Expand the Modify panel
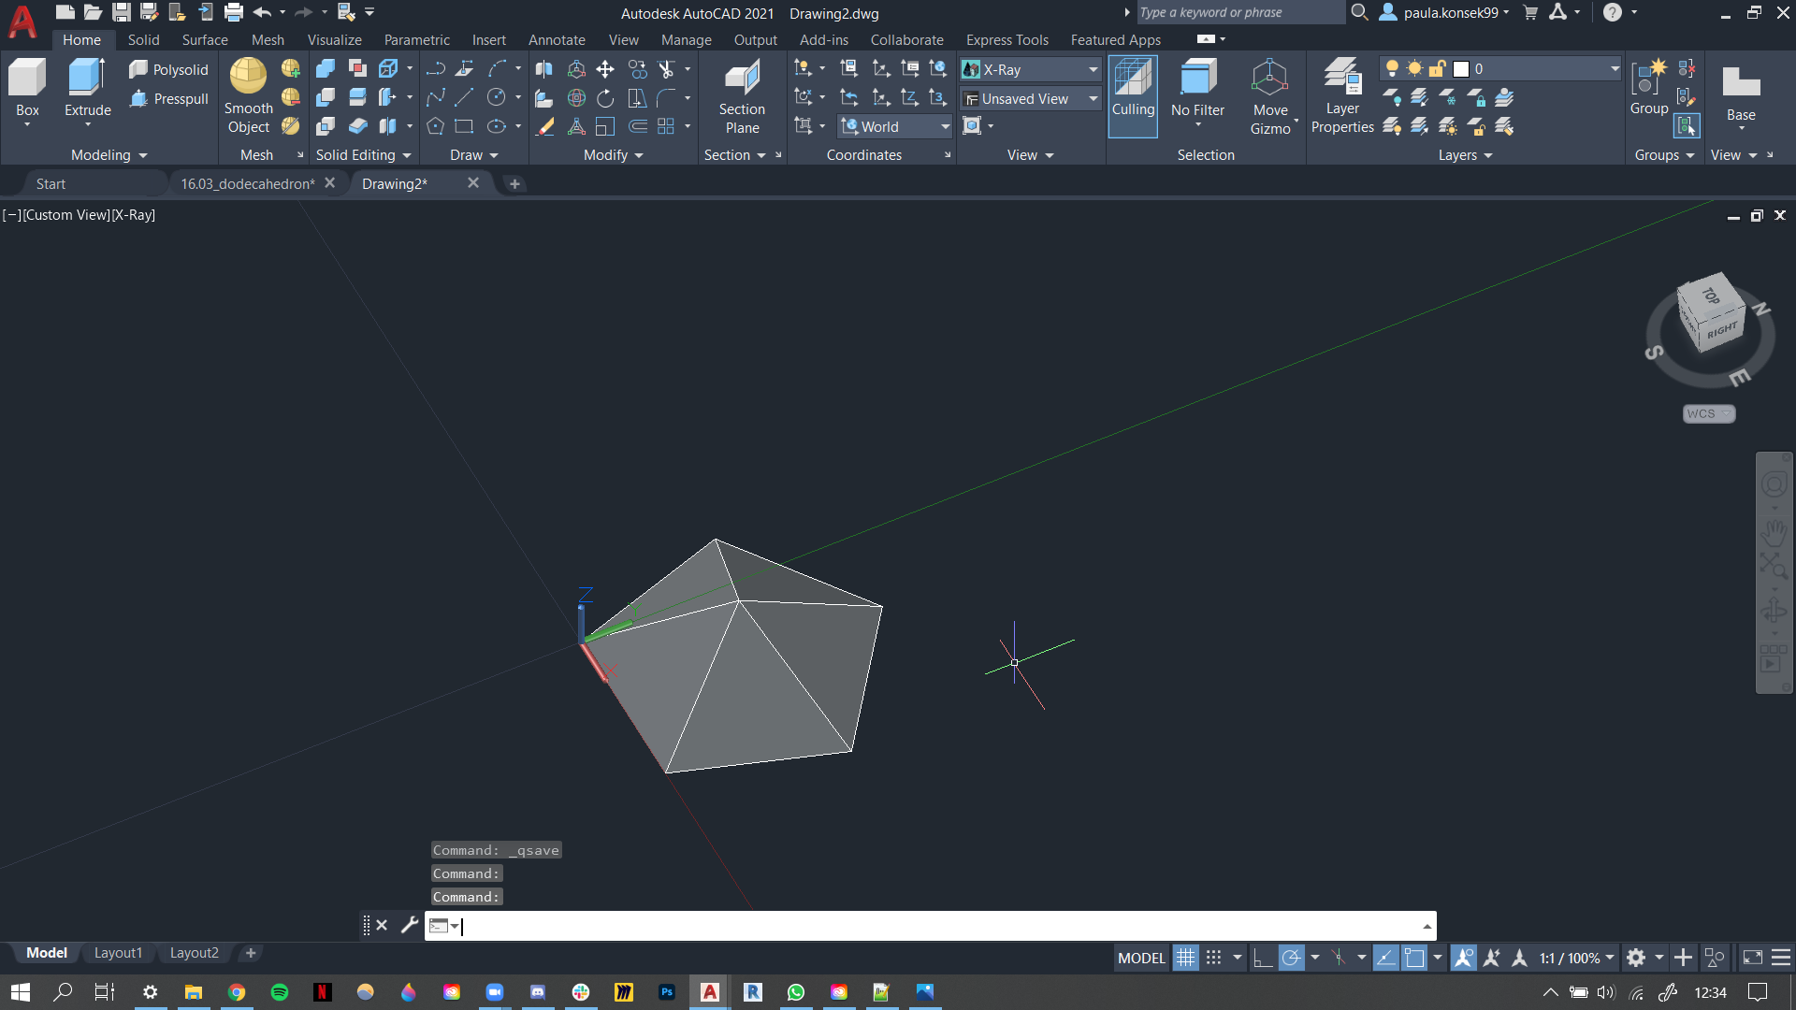 (613, 154)
